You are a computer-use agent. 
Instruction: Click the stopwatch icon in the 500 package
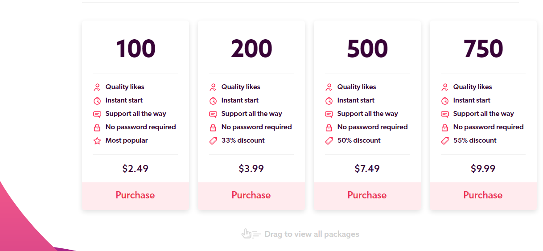pyautogui.click(x=329, y=101)
